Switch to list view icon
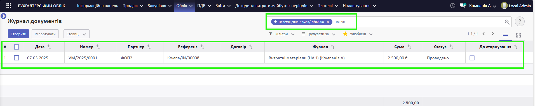535x106 pixels. (505, 35)
